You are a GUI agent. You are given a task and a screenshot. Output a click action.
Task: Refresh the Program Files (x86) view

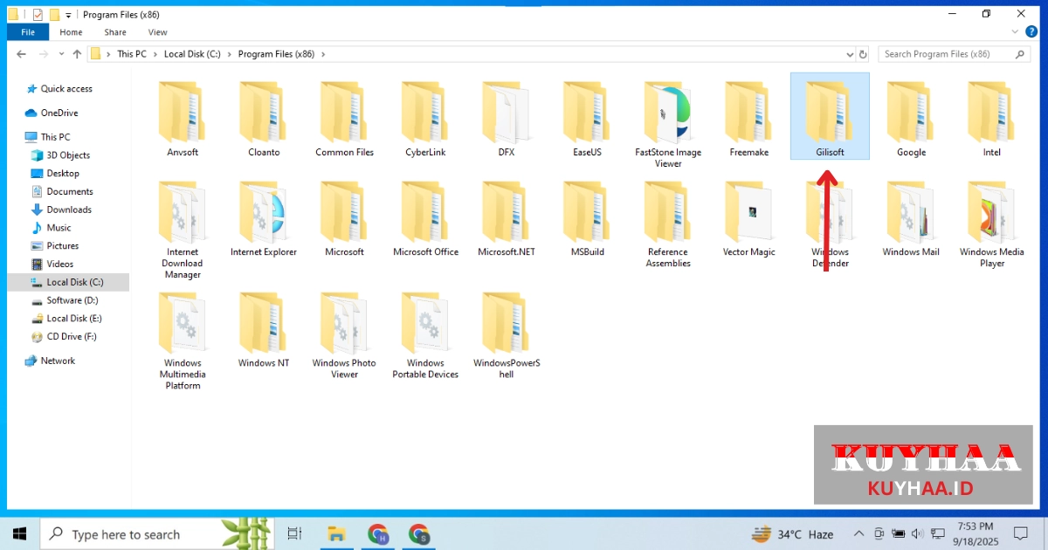point(863,54)
